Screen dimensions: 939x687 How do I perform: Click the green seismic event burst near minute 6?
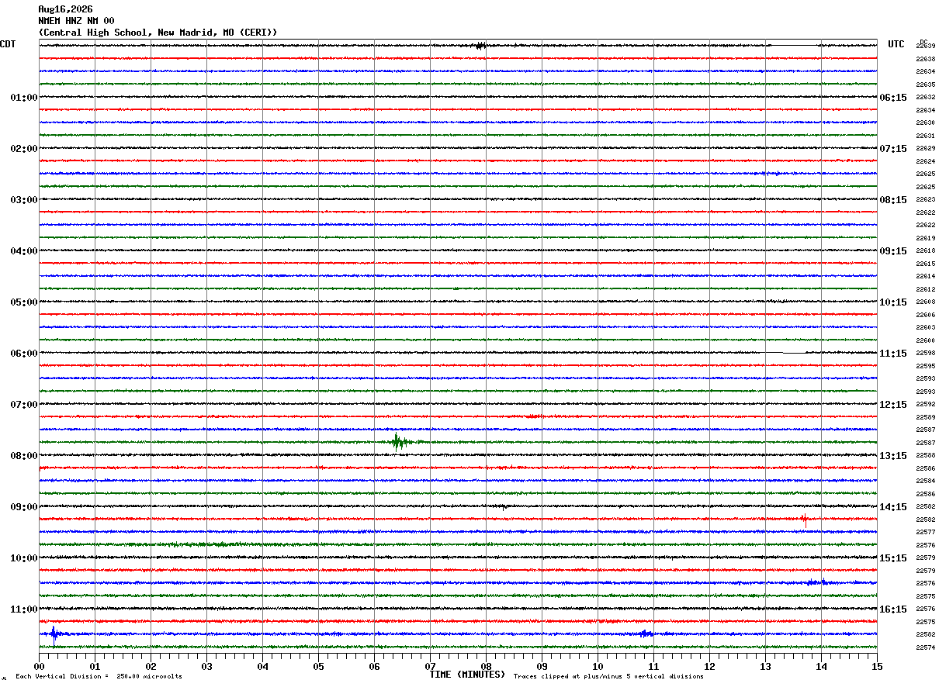(399, 442)
